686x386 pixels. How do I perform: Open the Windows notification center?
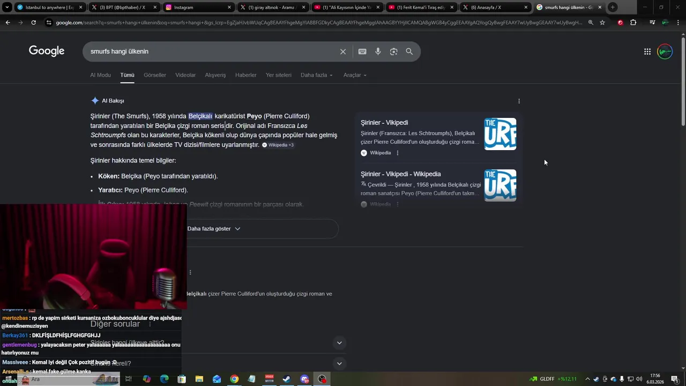pos(674,379)
